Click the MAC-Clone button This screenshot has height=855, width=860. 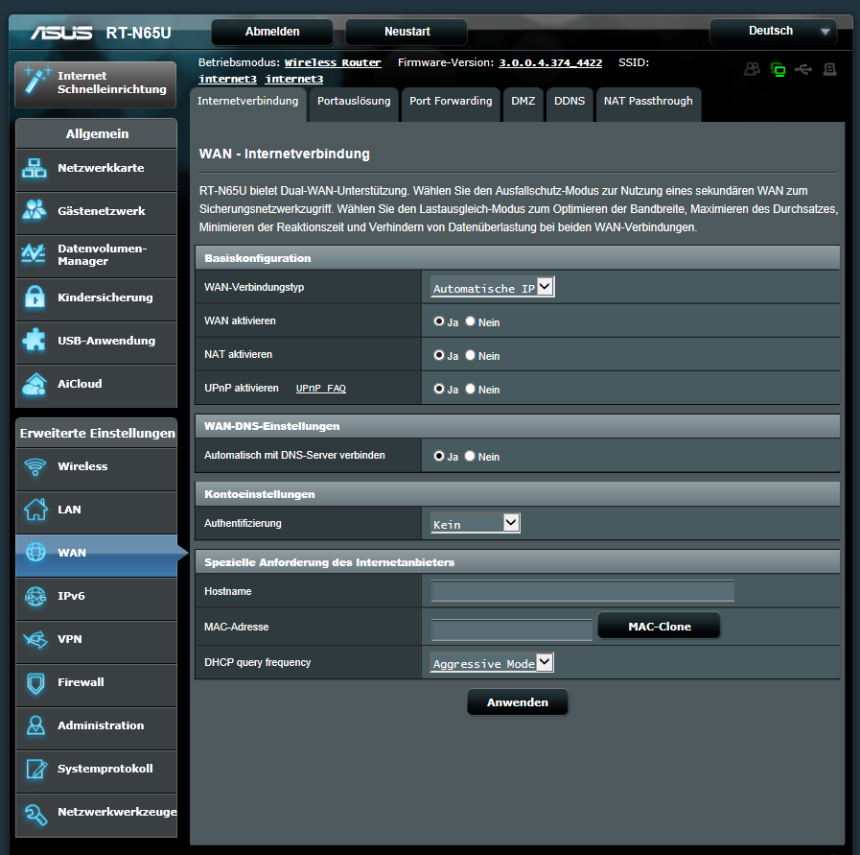coord(659,627)
